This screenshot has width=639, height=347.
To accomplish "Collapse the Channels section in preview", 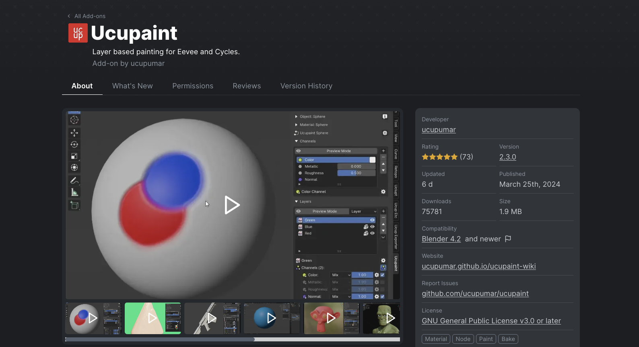I will (x=297, y=141).
